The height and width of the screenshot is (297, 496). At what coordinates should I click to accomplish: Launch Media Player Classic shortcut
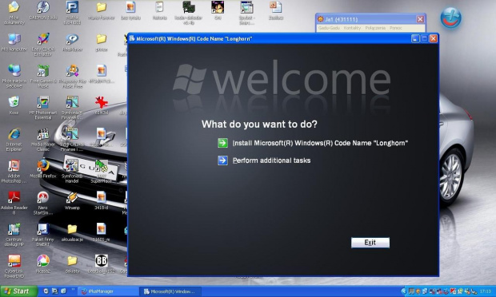point(43,140)
